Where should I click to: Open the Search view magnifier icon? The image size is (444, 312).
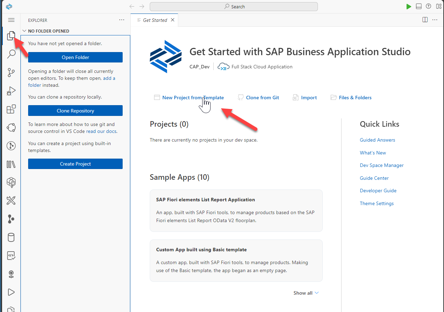[11, 54]
